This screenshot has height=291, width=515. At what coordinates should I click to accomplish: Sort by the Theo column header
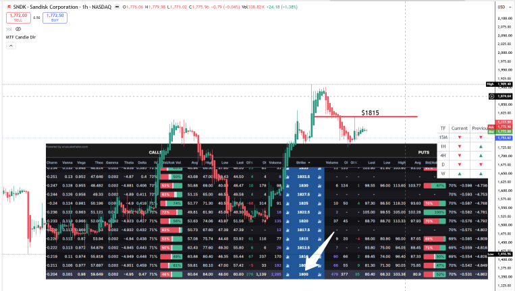[99, 162]
